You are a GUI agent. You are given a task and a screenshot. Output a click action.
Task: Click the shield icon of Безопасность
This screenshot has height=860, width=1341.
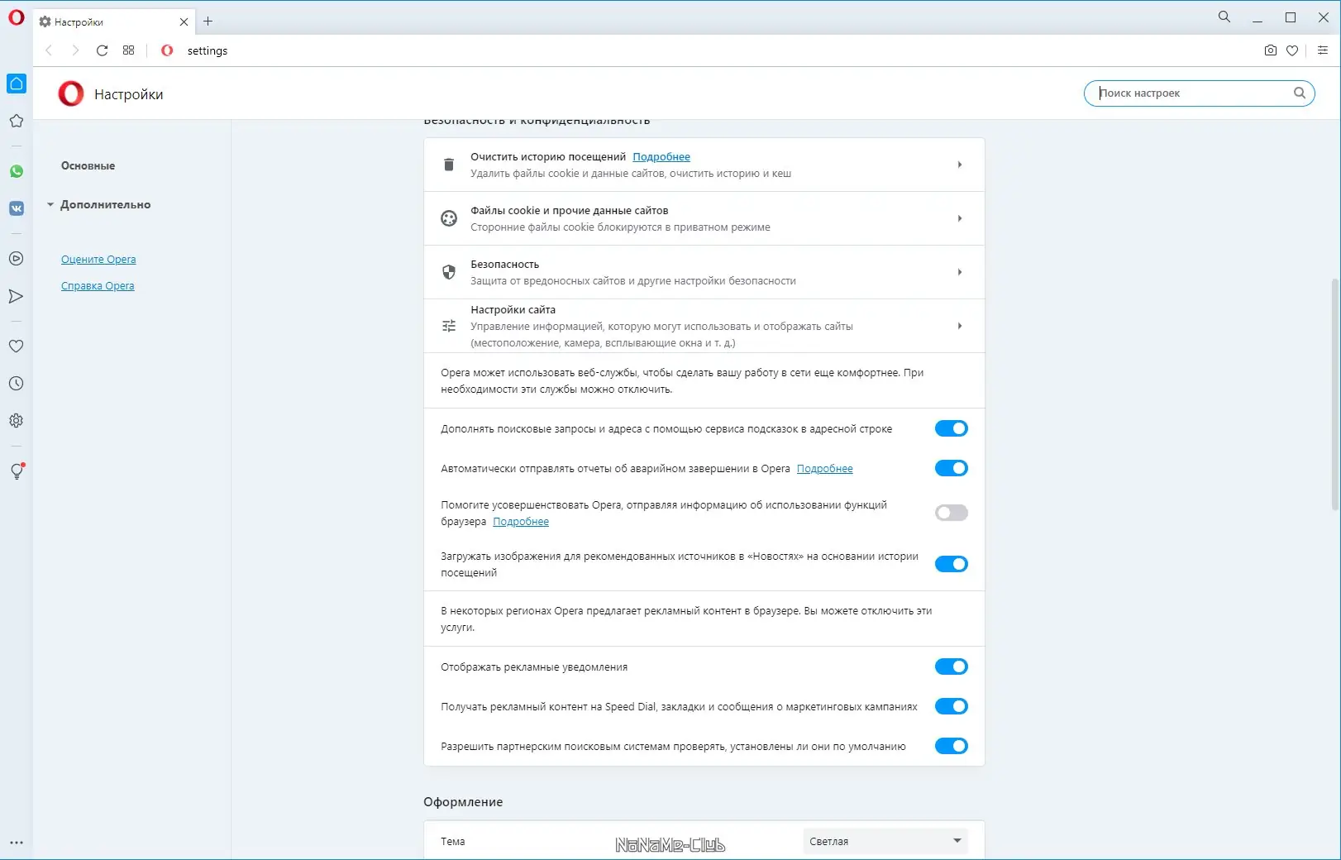449,272
